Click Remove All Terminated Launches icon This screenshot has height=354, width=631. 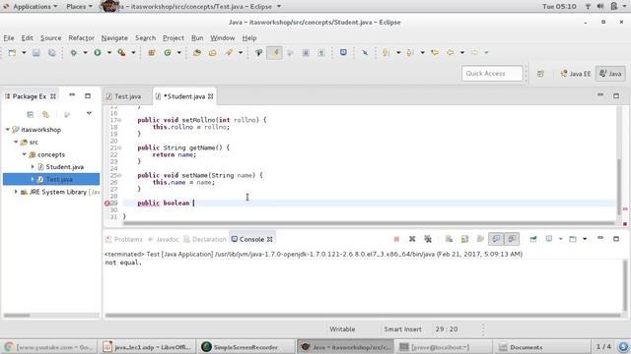(428, 239)
